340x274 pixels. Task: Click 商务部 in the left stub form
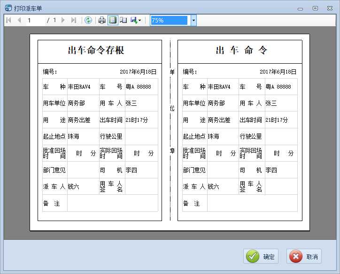77,103
